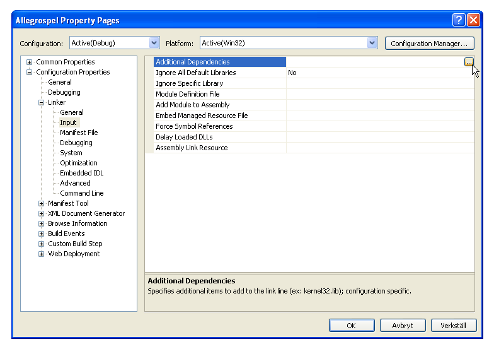Select General under Linker
Viewport: 494px width, 349px height.
pos(72,112)
